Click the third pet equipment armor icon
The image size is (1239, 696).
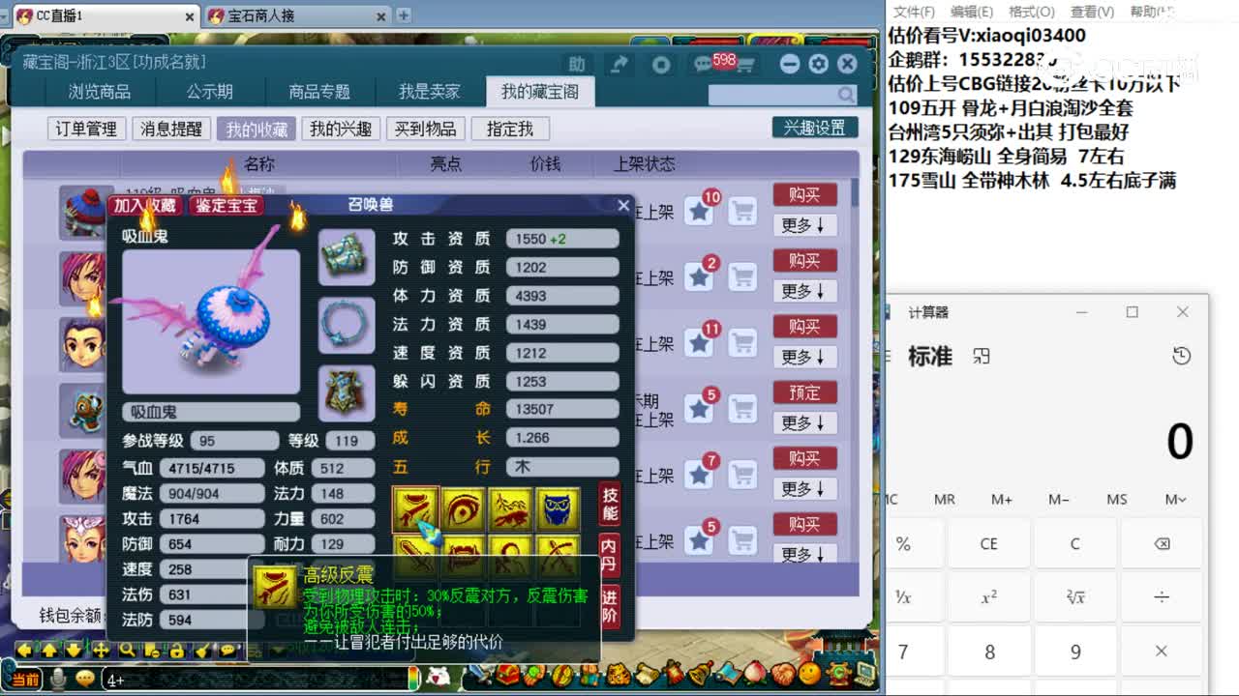347,393
